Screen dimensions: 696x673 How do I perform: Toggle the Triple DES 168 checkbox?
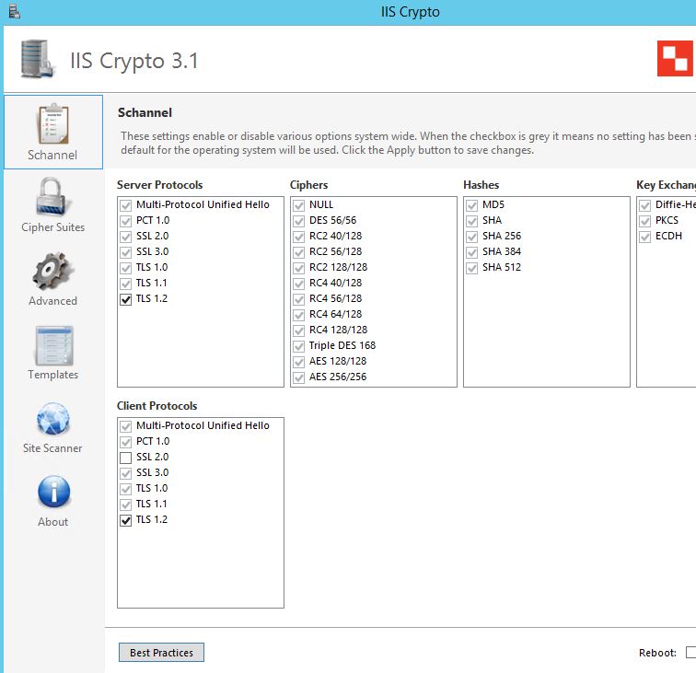(x=298, y=346)
